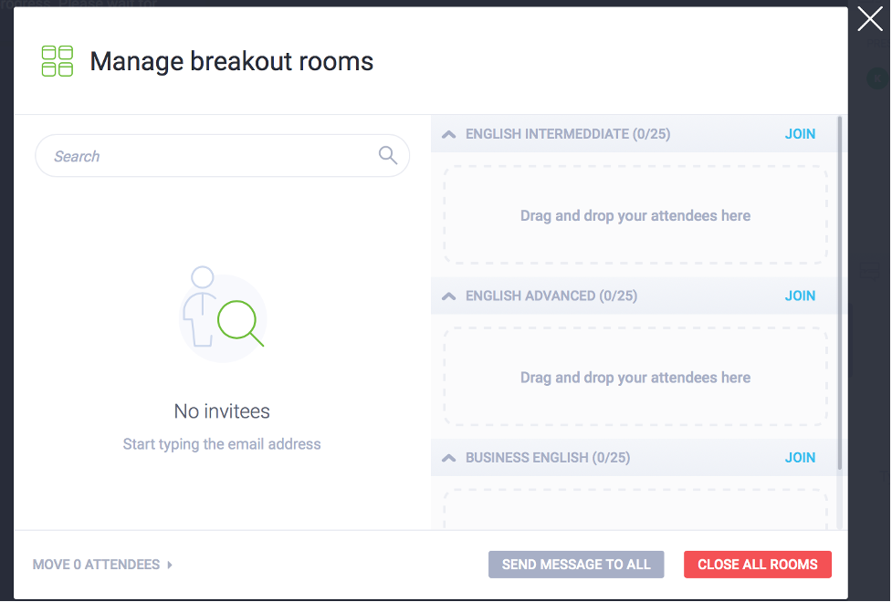Join the English Advanced room
This screenshot has width=892, height=602.
[800, 296]
